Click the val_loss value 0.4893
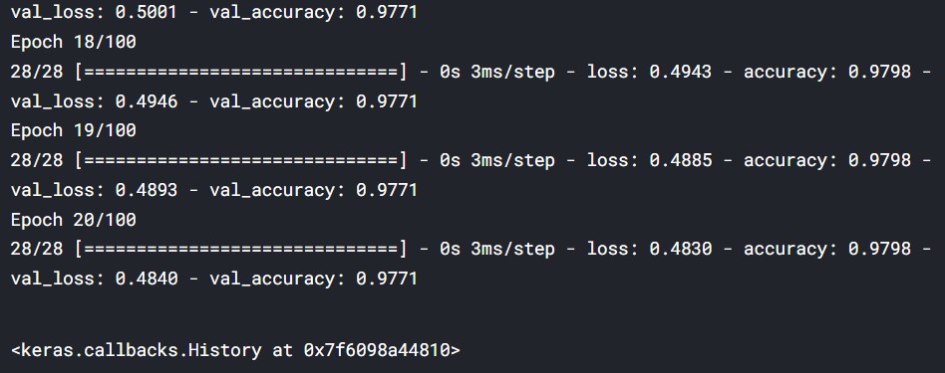Image resolution: width=945 pixels, height=373 pixels. [146, 190]
